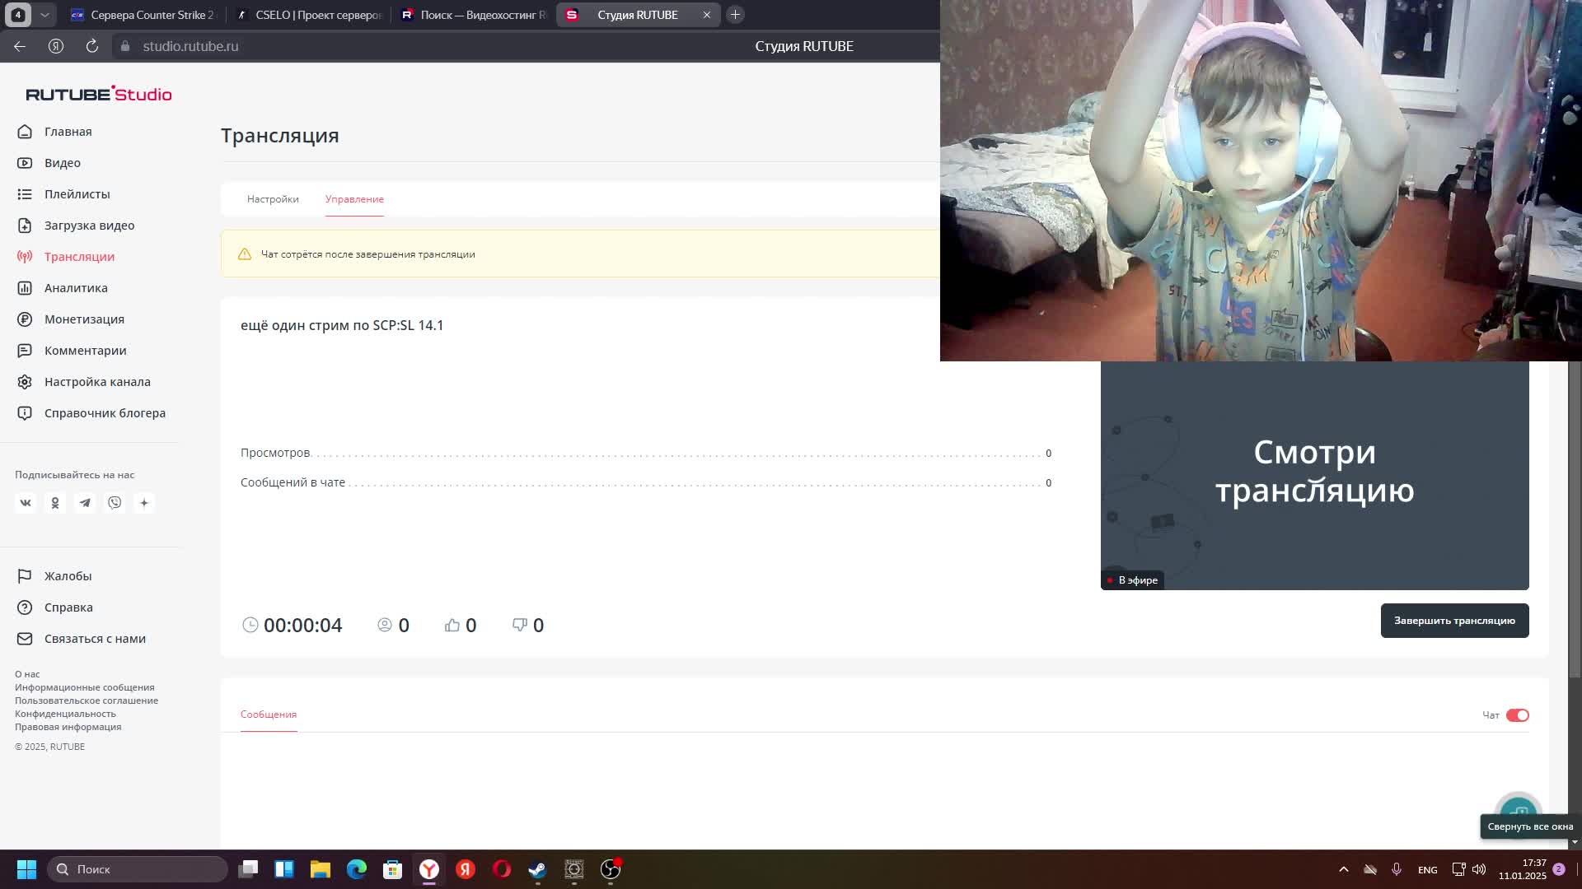1582x889 pixels.
Task: Open Жалобы flag icon
Action: (25, 576)
